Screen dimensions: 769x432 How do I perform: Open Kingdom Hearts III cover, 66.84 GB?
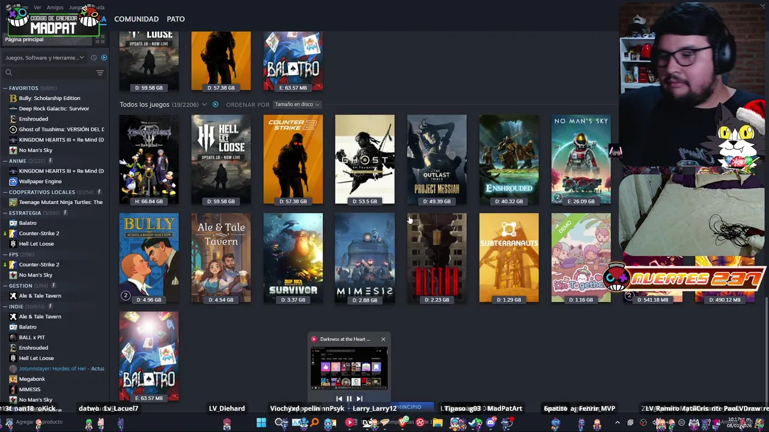click(149, 160)
